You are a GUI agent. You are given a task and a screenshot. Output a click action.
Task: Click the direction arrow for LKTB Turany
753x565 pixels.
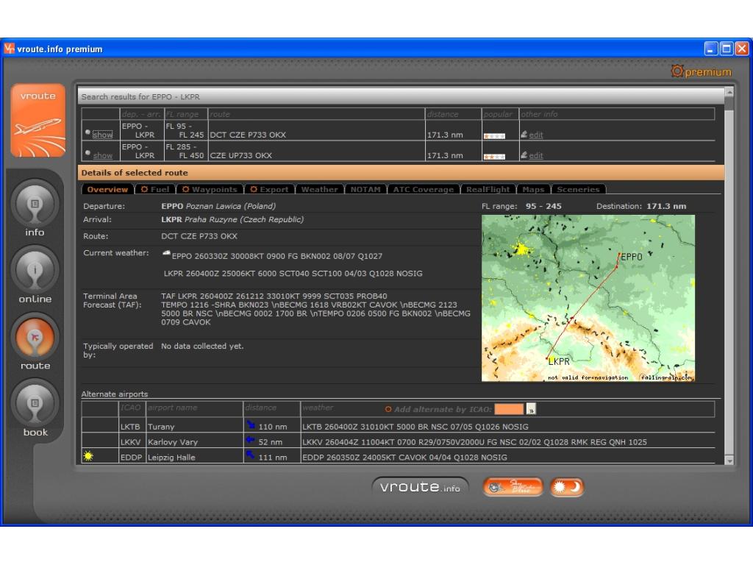point(251,424)
